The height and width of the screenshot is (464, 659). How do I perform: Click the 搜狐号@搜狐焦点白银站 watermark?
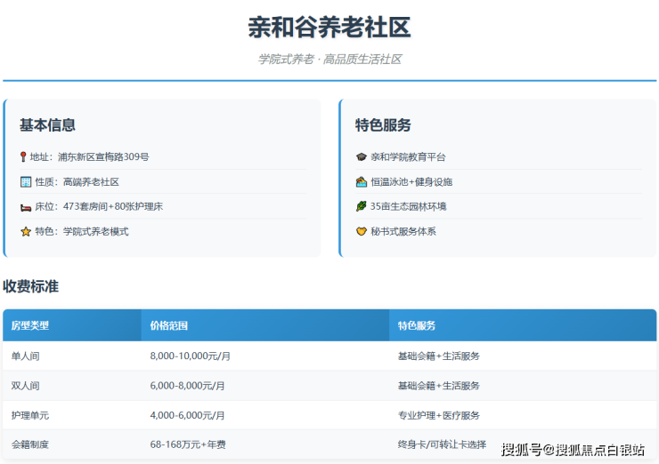click(573, 450)
